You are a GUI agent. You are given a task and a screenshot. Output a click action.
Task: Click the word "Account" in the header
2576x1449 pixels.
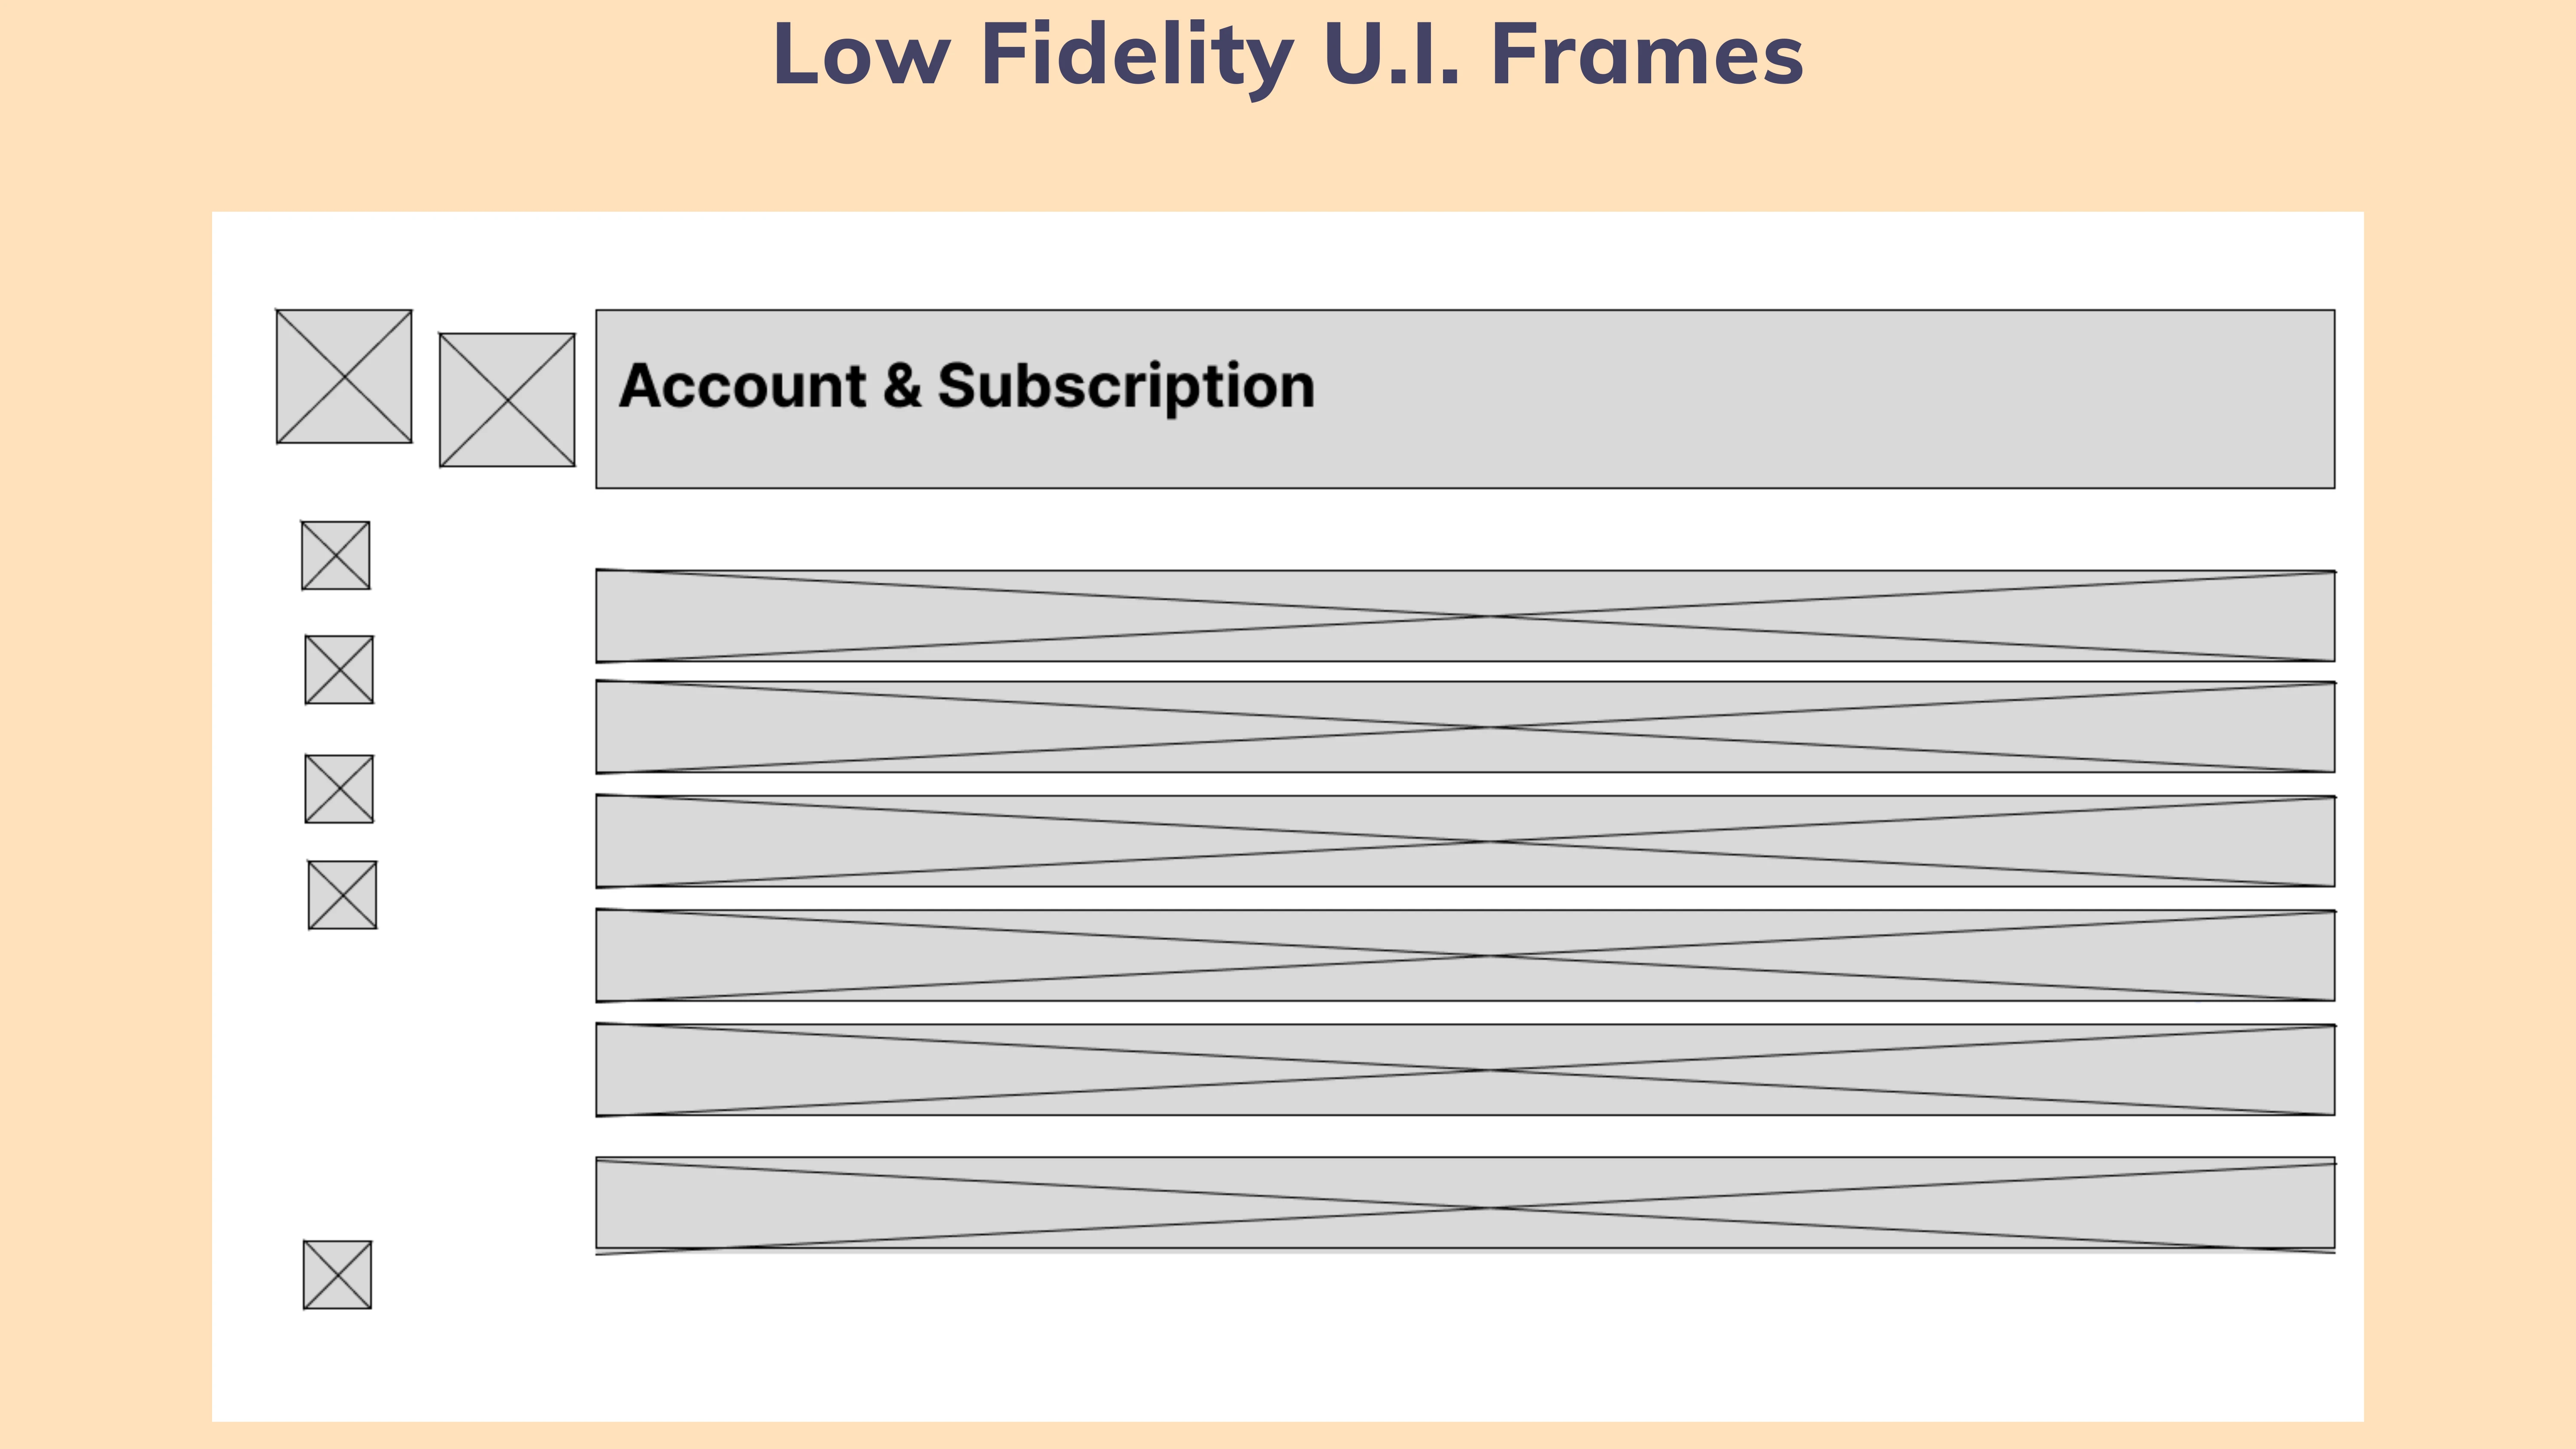(742, 386)
